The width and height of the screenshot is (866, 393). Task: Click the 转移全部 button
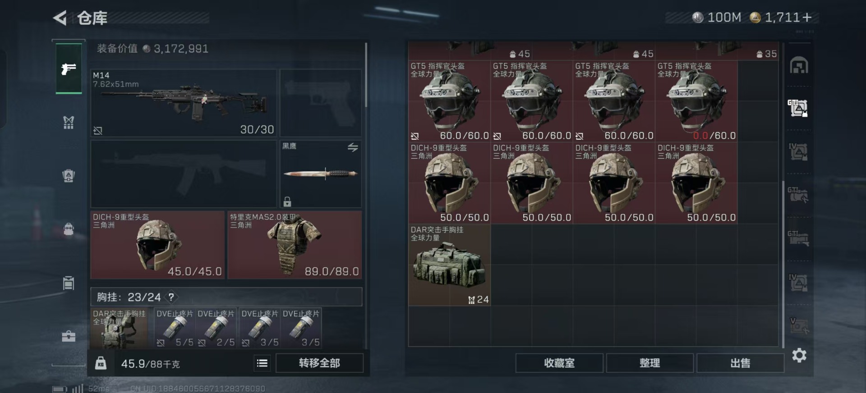pyautogui.click(x=319, y=363)
